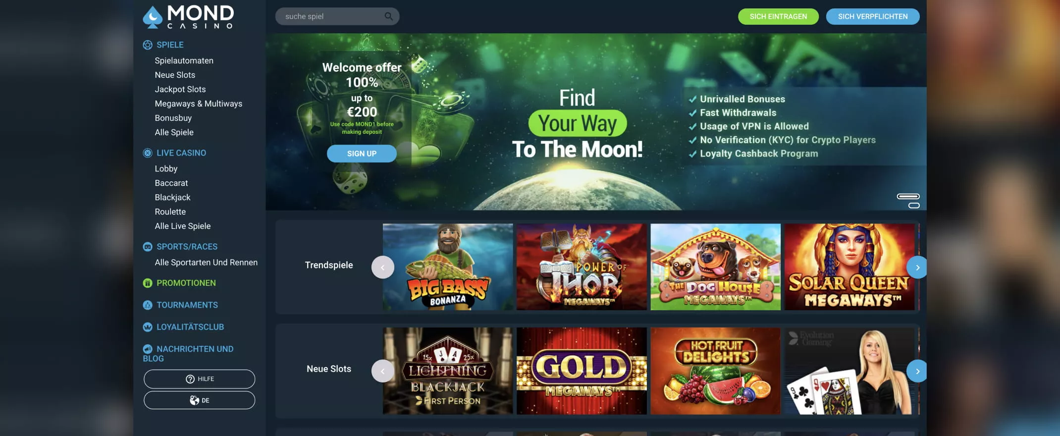Viewport: 1060px width, 436px height.
Task: Open the Big Bass Bonanza game thumbnail
Action: [448, 267]
